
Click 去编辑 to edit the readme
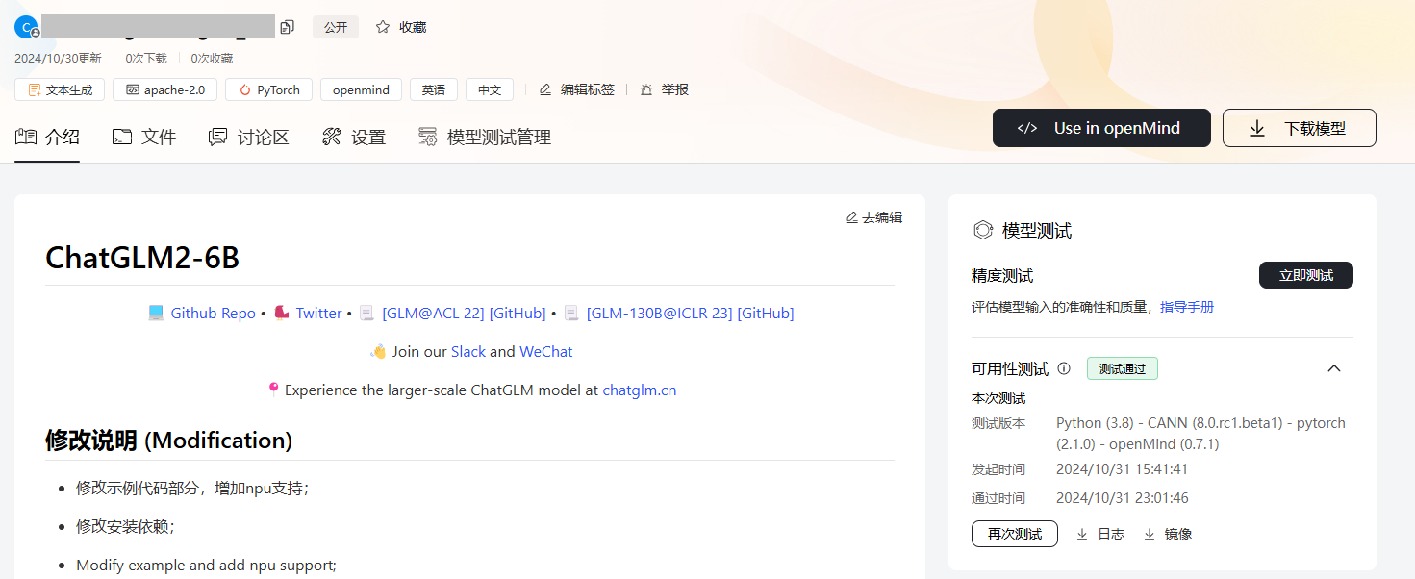873,217
